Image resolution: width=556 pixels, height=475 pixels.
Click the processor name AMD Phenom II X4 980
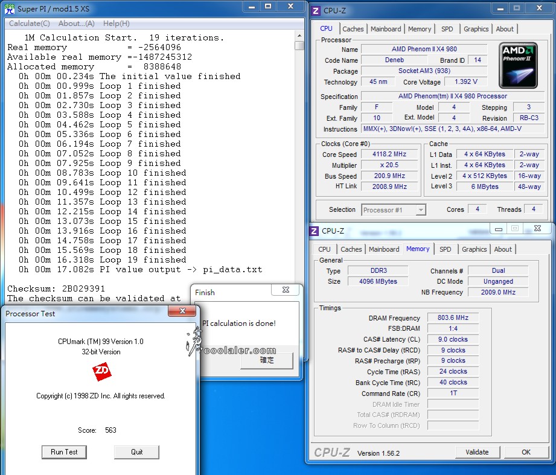point(424,49)
